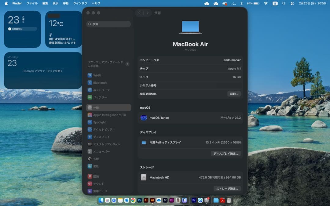Open Control Center in the menu bar

coord(292,3)
